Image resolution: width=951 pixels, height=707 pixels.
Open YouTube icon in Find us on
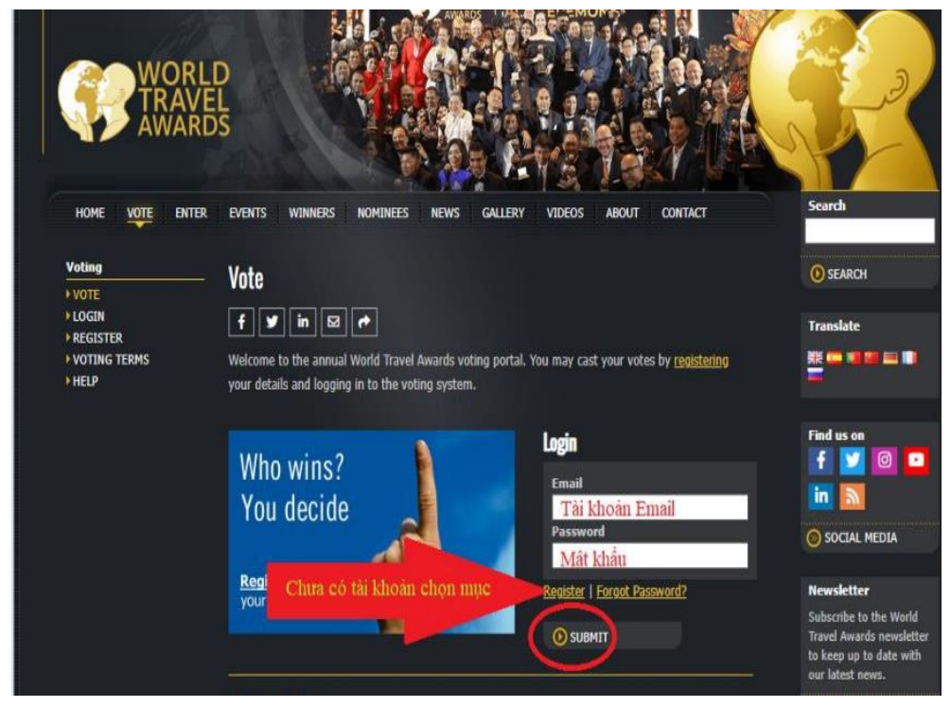(x=916, y=461)
